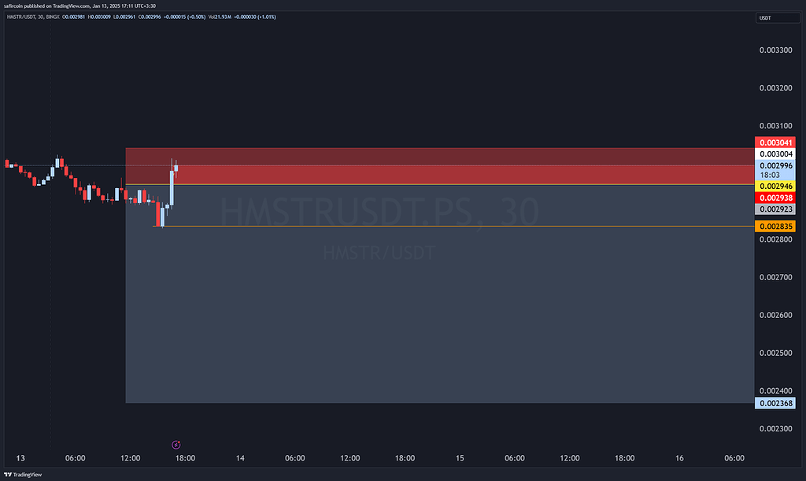Click the 0.003300 level on price scale
The image size is (806, 481).
click(x=775, y=50)
